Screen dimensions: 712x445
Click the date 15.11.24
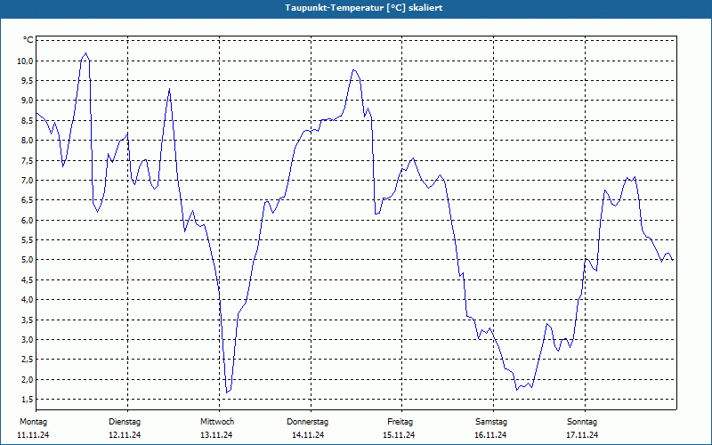399,435
